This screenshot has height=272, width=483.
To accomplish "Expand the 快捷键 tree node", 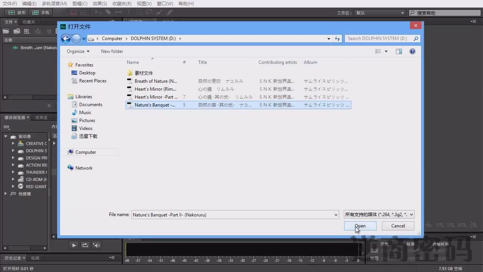I will point(6,194).
